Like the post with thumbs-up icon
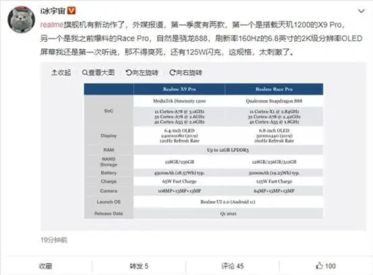The width and height of the screenshot is (373, 275). (319, 266)
